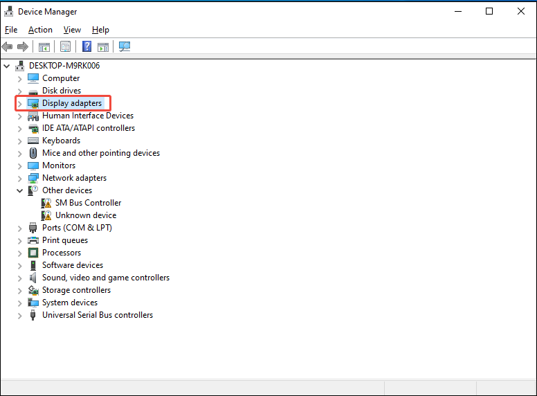This screenshot has width=537, height=396.
Task: Select the DESKTOP-M9RK006 label
Action: pos(64,66)
